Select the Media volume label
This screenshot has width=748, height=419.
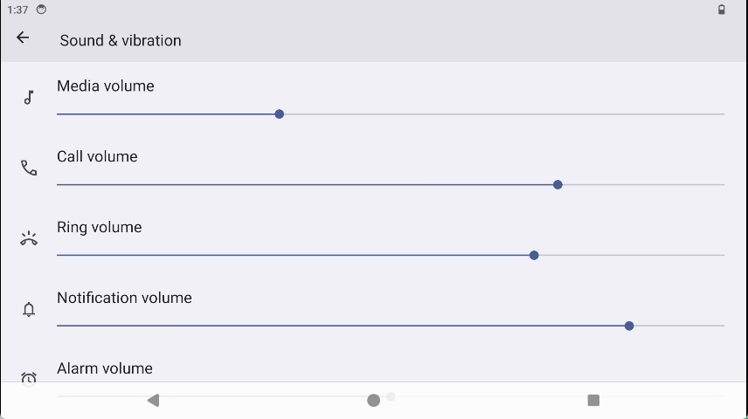click(x=106, y=86)
